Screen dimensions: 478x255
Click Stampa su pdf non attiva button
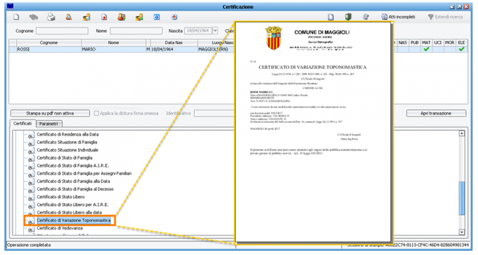(50, 113)
